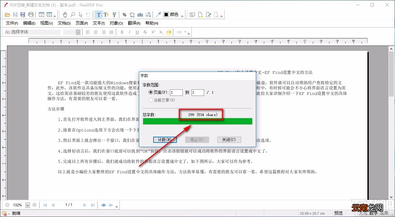The height and width of the screenshot is (217, 395).
Task: Click the Save As disk icon
Action: pos(23,15)
